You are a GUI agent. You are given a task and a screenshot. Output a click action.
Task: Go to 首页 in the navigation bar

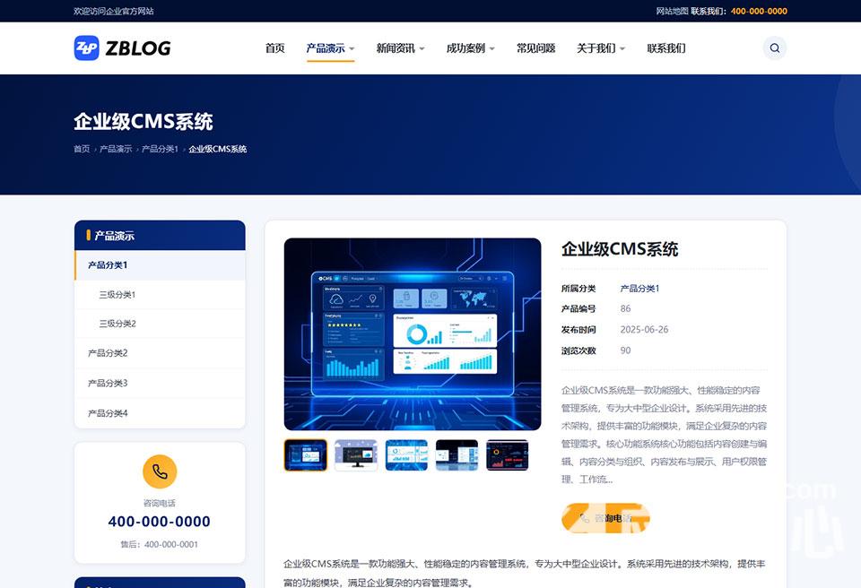(x=274, y=48)
